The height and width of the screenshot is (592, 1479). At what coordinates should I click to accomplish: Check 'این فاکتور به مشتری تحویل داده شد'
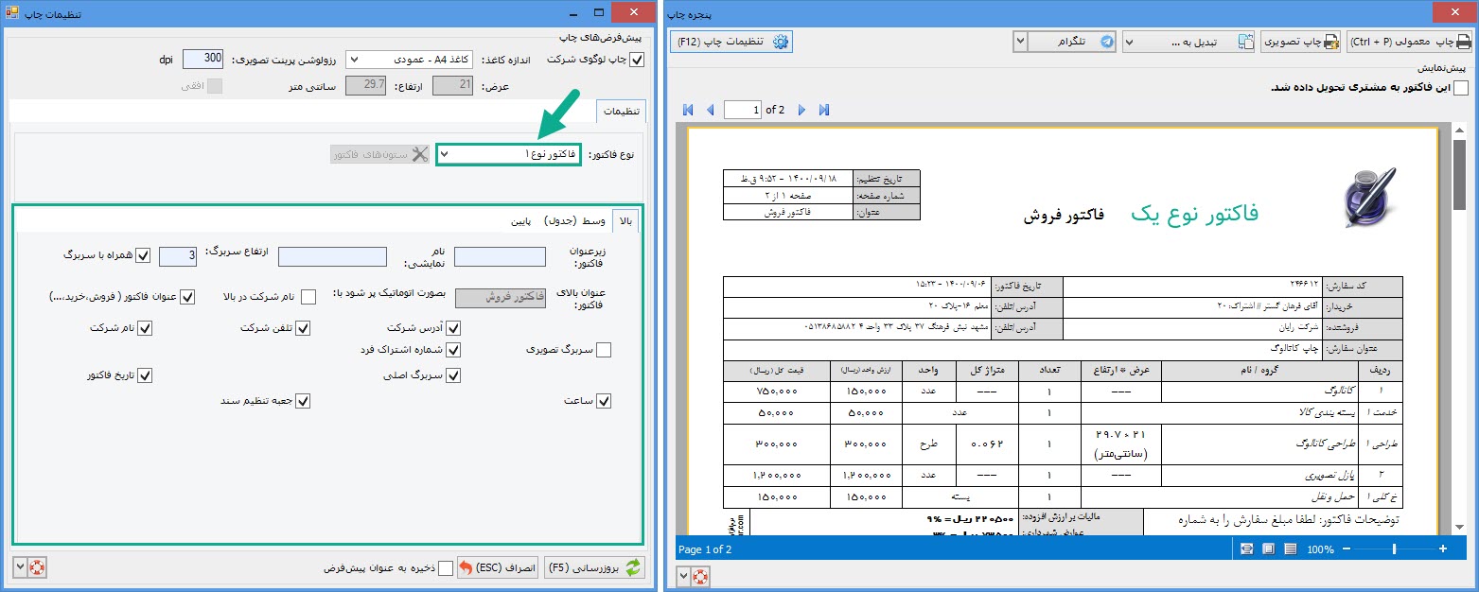(1461, 88)
